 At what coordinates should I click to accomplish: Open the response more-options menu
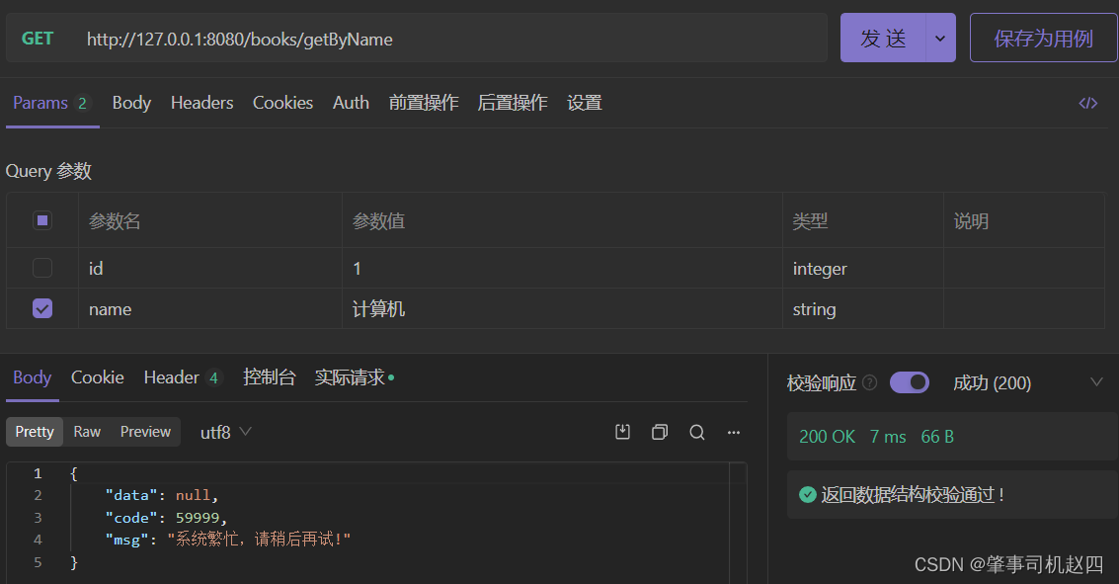coord(734,432)
